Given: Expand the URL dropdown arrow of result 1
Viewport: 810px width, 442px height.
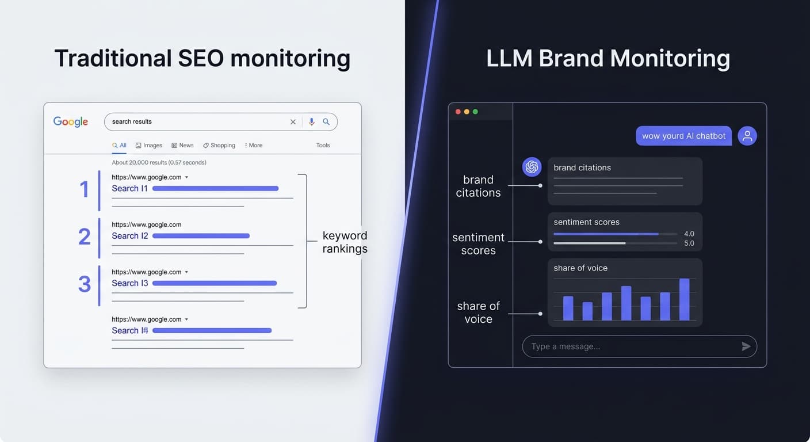Looking at the screenshot, I should [186, 177].
